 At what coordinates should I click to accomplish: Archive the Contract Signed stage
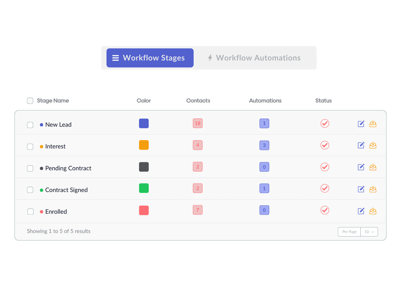[x=373, y=189]
